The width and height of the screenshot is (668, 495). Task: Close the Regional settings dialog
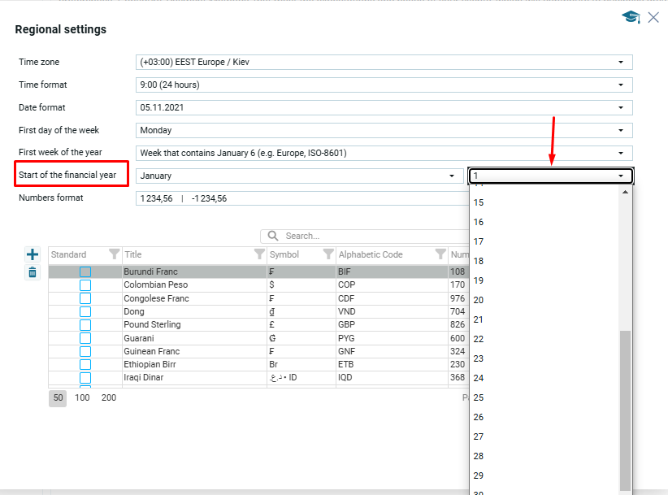[653, 17]
